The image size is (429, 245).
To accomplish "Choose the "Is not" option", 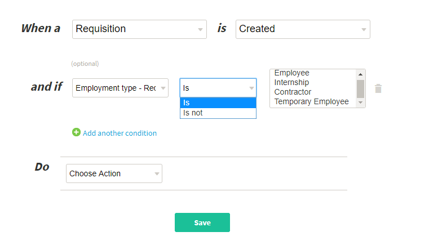I will tap(218, 113).
